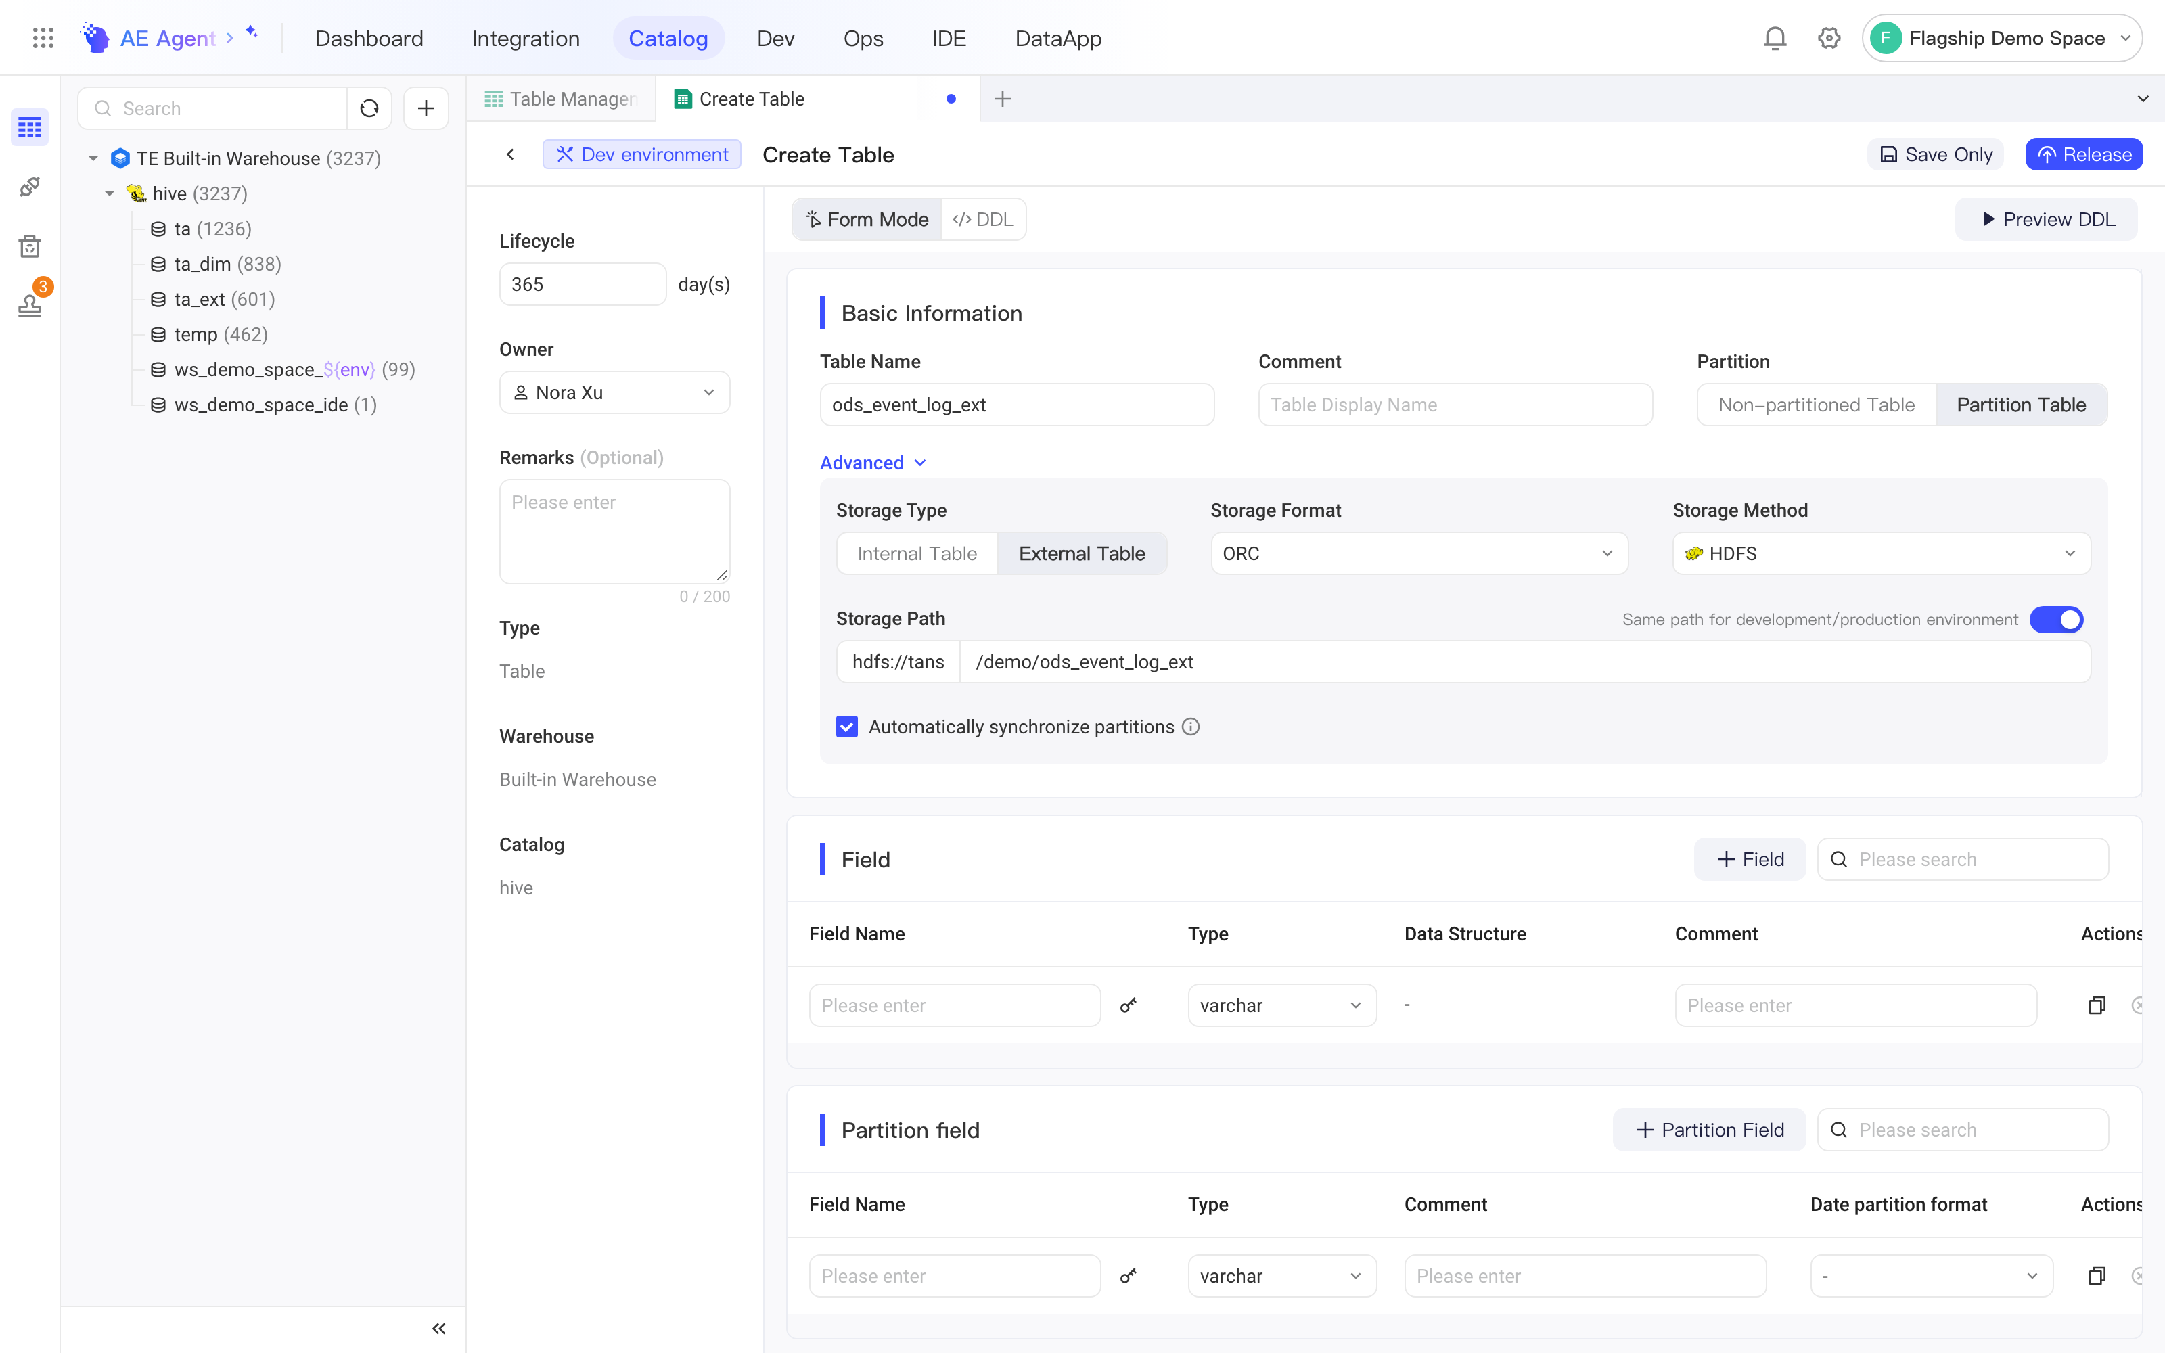Open the Owner Nora Xu dropdown
Image resolution: width=2165 pixels, height=1353 pixels.
(x=614, y=393)
